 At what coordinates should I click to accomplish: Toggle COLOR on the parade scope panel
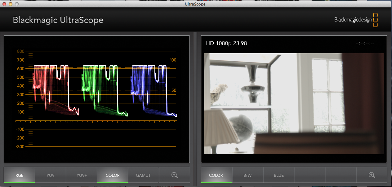point(113,175)
